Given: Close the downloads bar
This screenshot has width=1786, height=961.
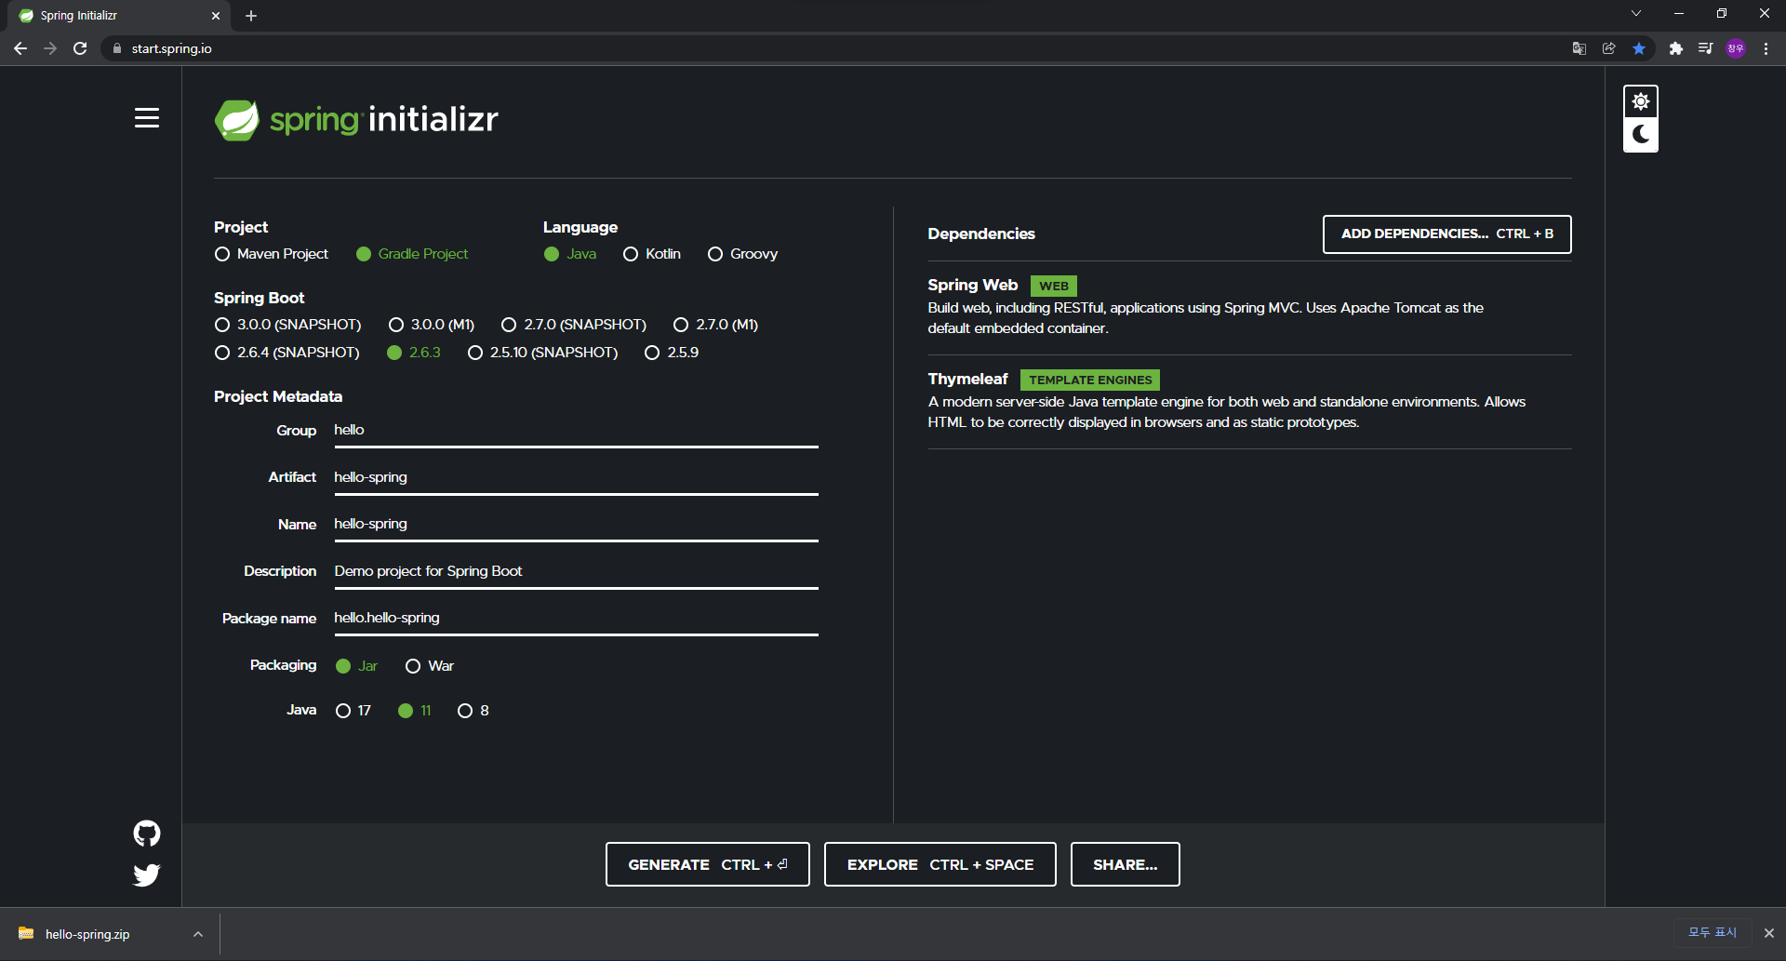Looking at the screenshot, I should (1769, 933).
